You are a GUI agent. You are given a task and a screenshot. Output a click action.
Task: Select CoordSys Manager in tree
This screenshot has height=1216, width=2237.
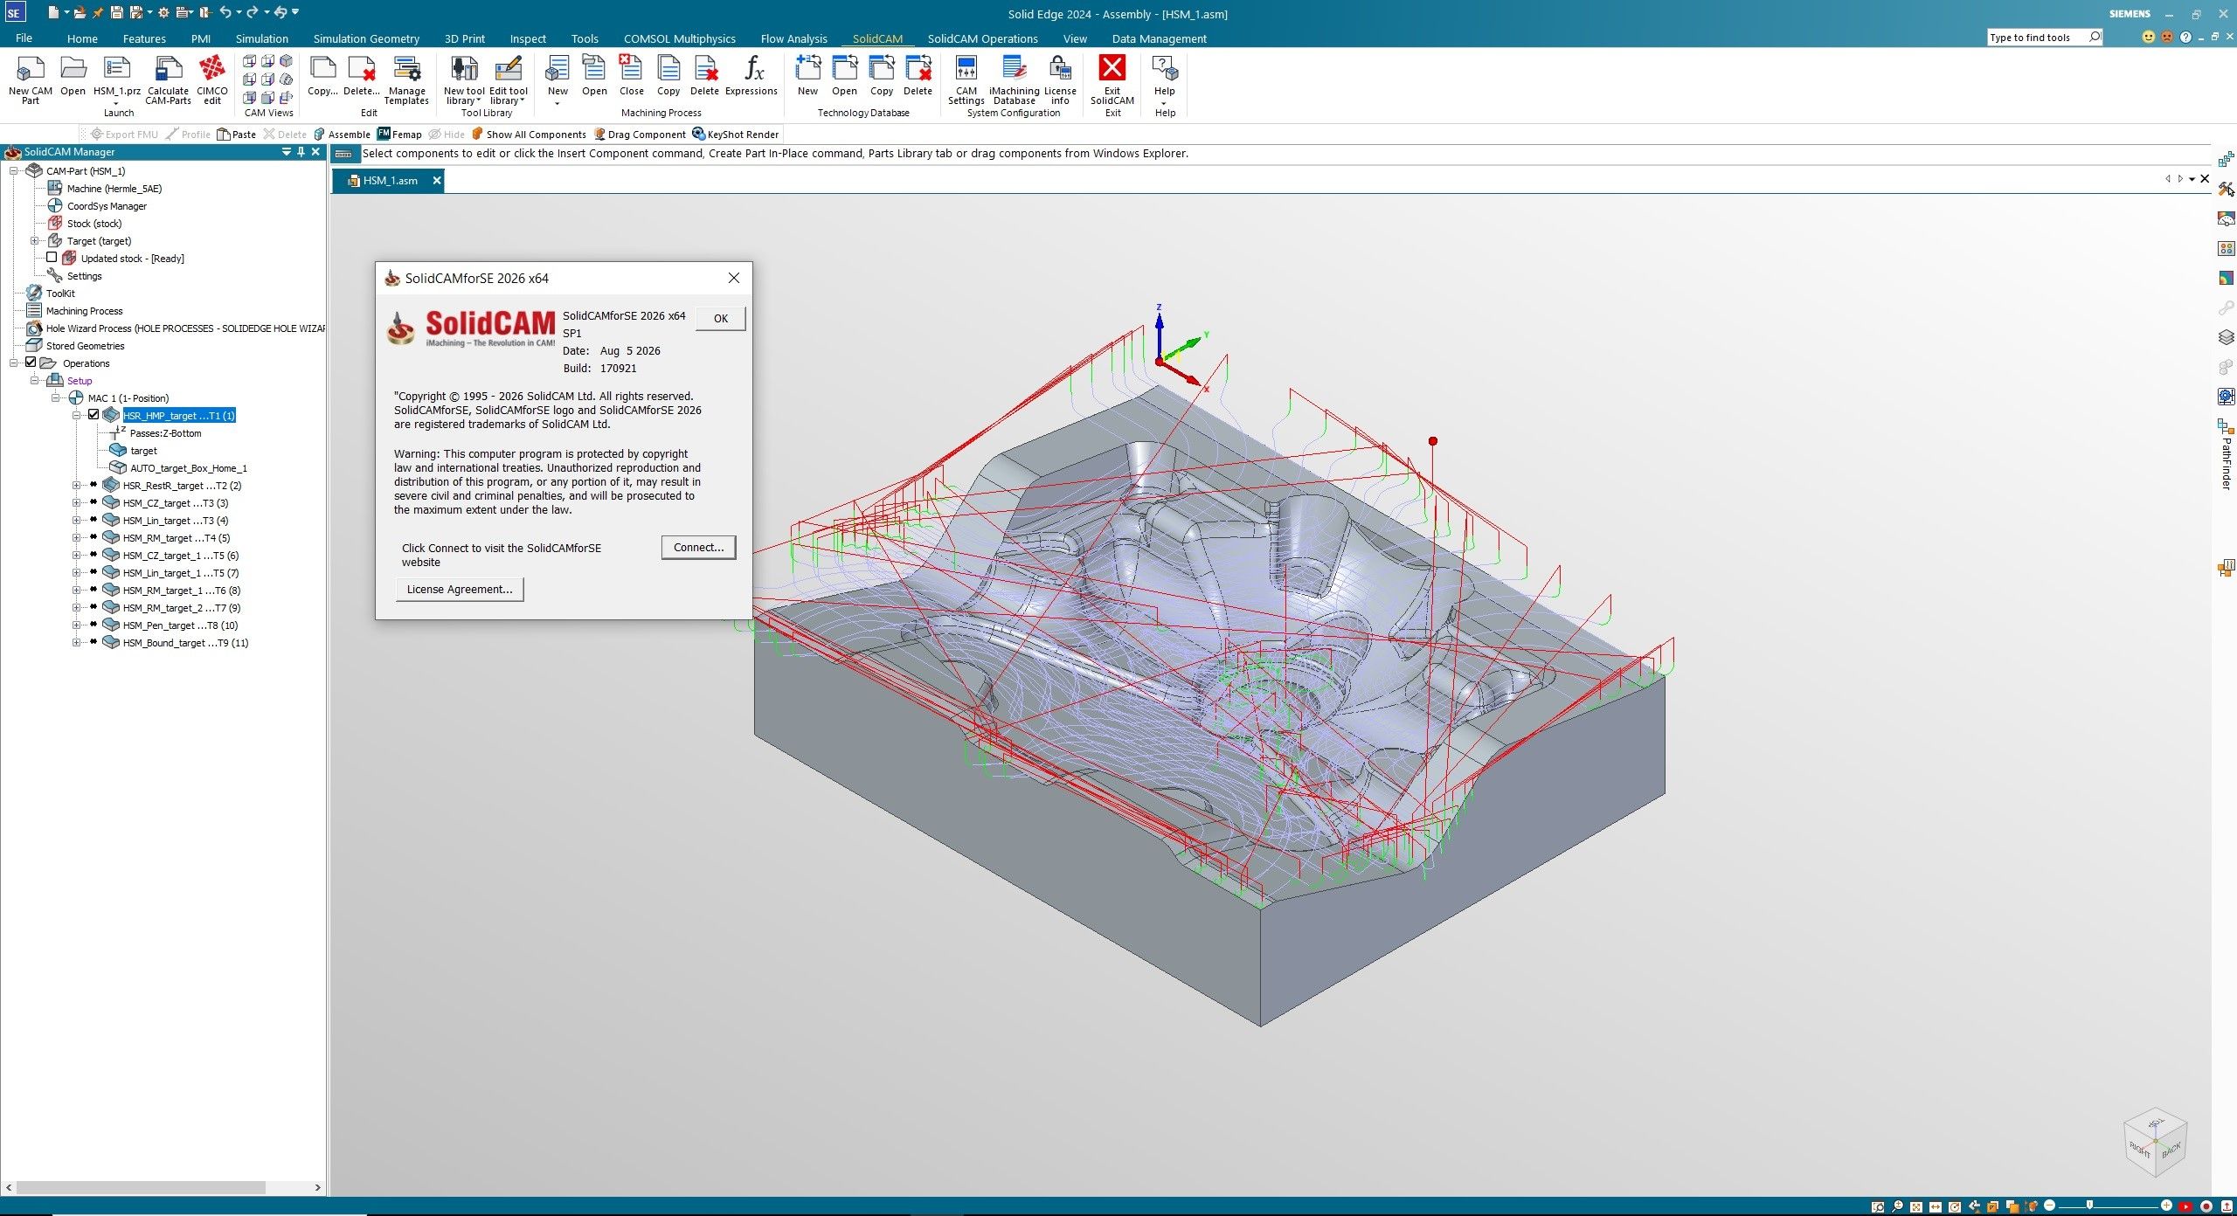107,206
